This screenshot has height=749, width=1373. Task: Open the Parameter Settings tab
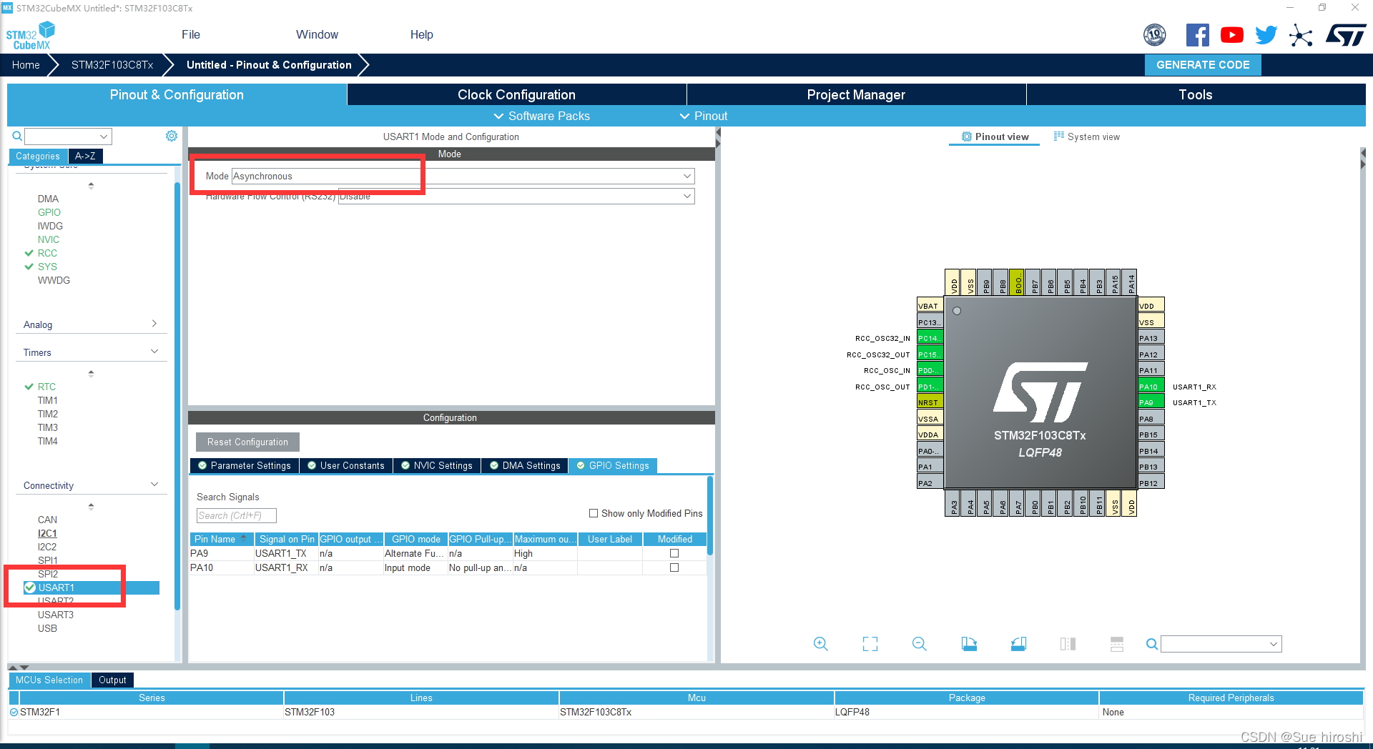pyautogui.click(x=244, y=465)
